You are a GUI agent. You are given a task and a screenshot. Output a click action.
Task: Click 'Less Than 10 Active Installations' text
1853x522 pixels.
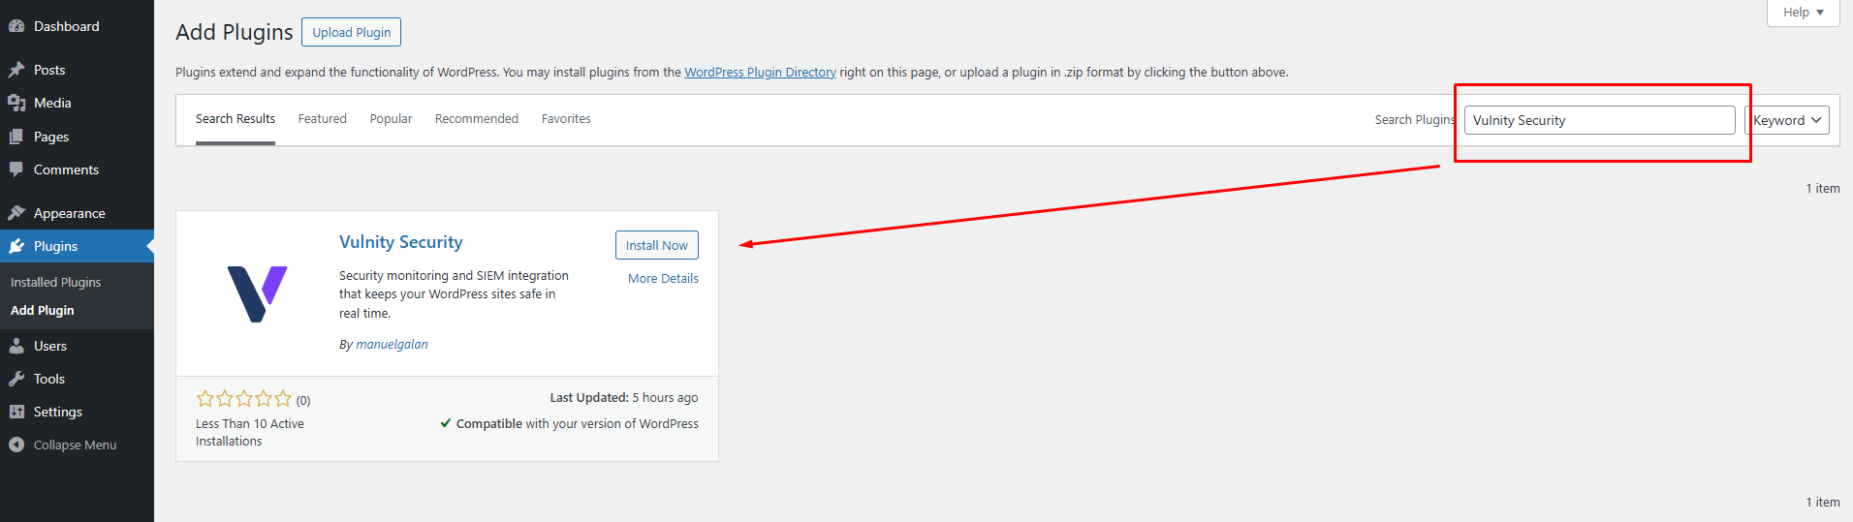(x=250, y=432)
